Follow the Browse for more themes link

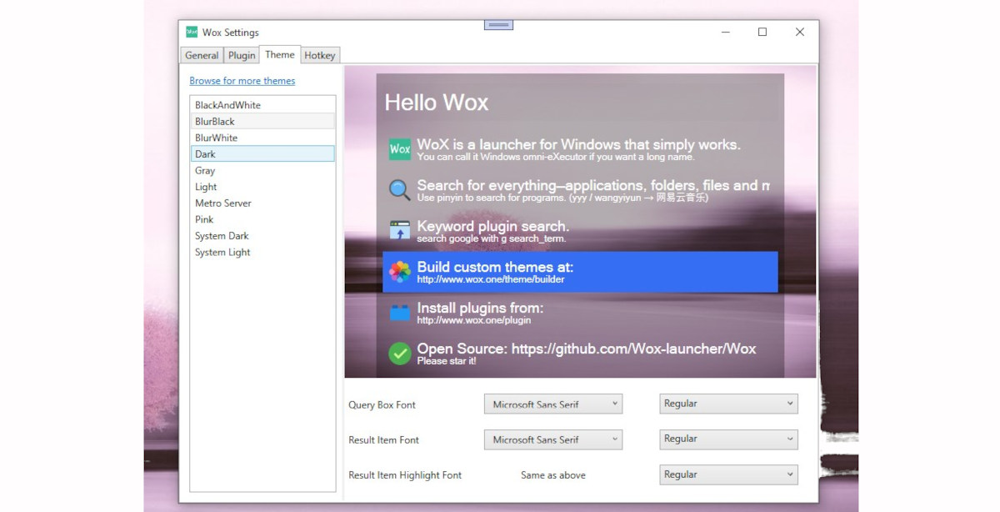coord(242,81)
